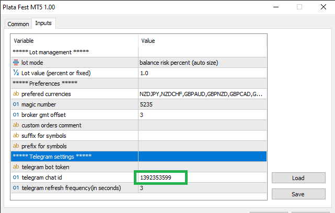The height and width of the screenshot is (213, 335).
Task: Select 'Lot value (percent or fixed)' label
Action: (x=56, y=73)
